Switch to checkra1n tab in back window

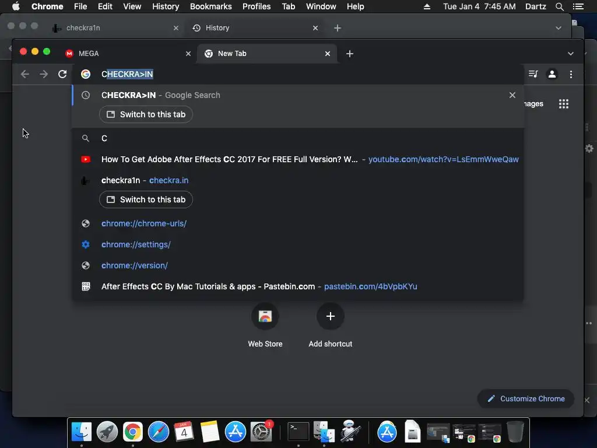[x=115, y=28]
